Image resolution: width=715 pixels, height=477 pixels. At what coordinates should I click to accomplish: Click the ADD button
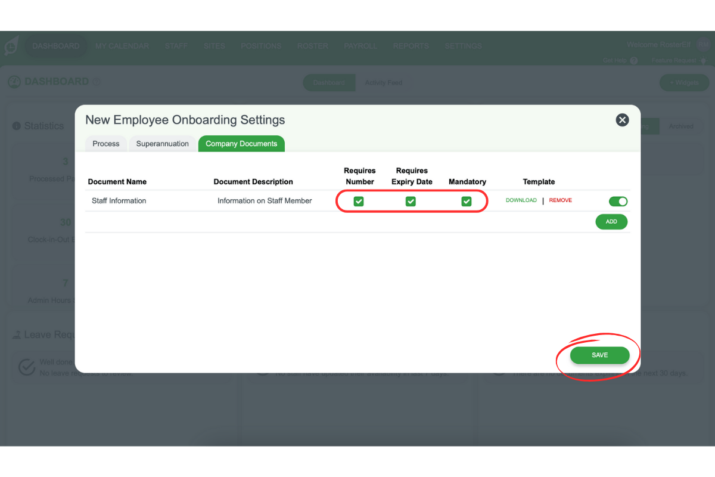click(x=611, y=222)
